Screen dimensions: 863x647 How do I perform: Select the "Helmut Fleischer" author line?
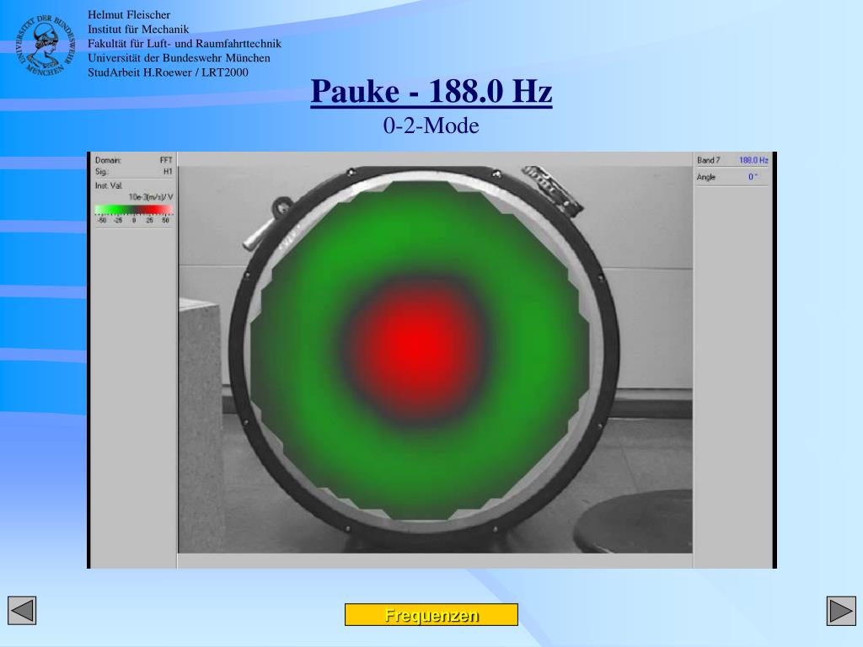129,15
